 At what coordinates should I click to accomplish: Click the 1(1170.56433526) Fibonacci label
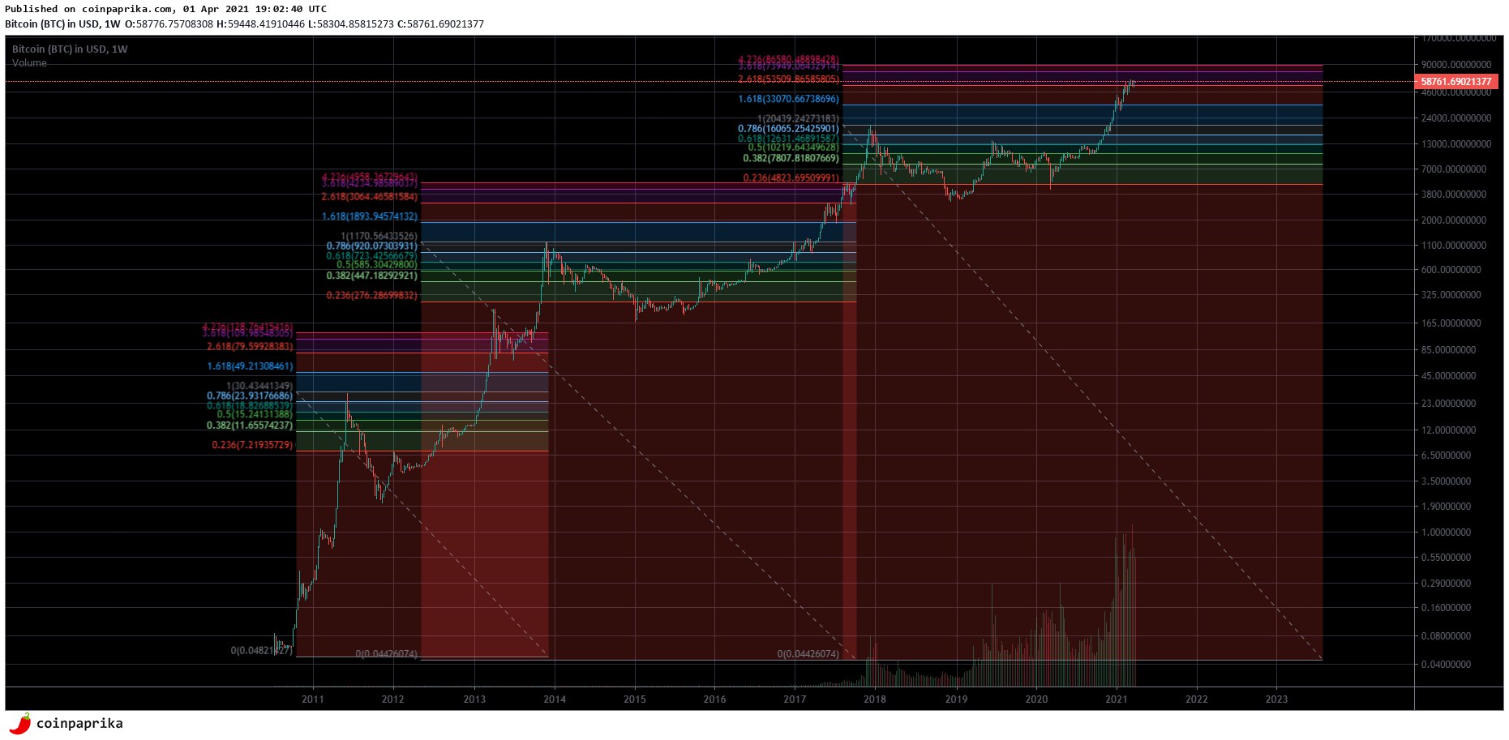tap(379, 237)
